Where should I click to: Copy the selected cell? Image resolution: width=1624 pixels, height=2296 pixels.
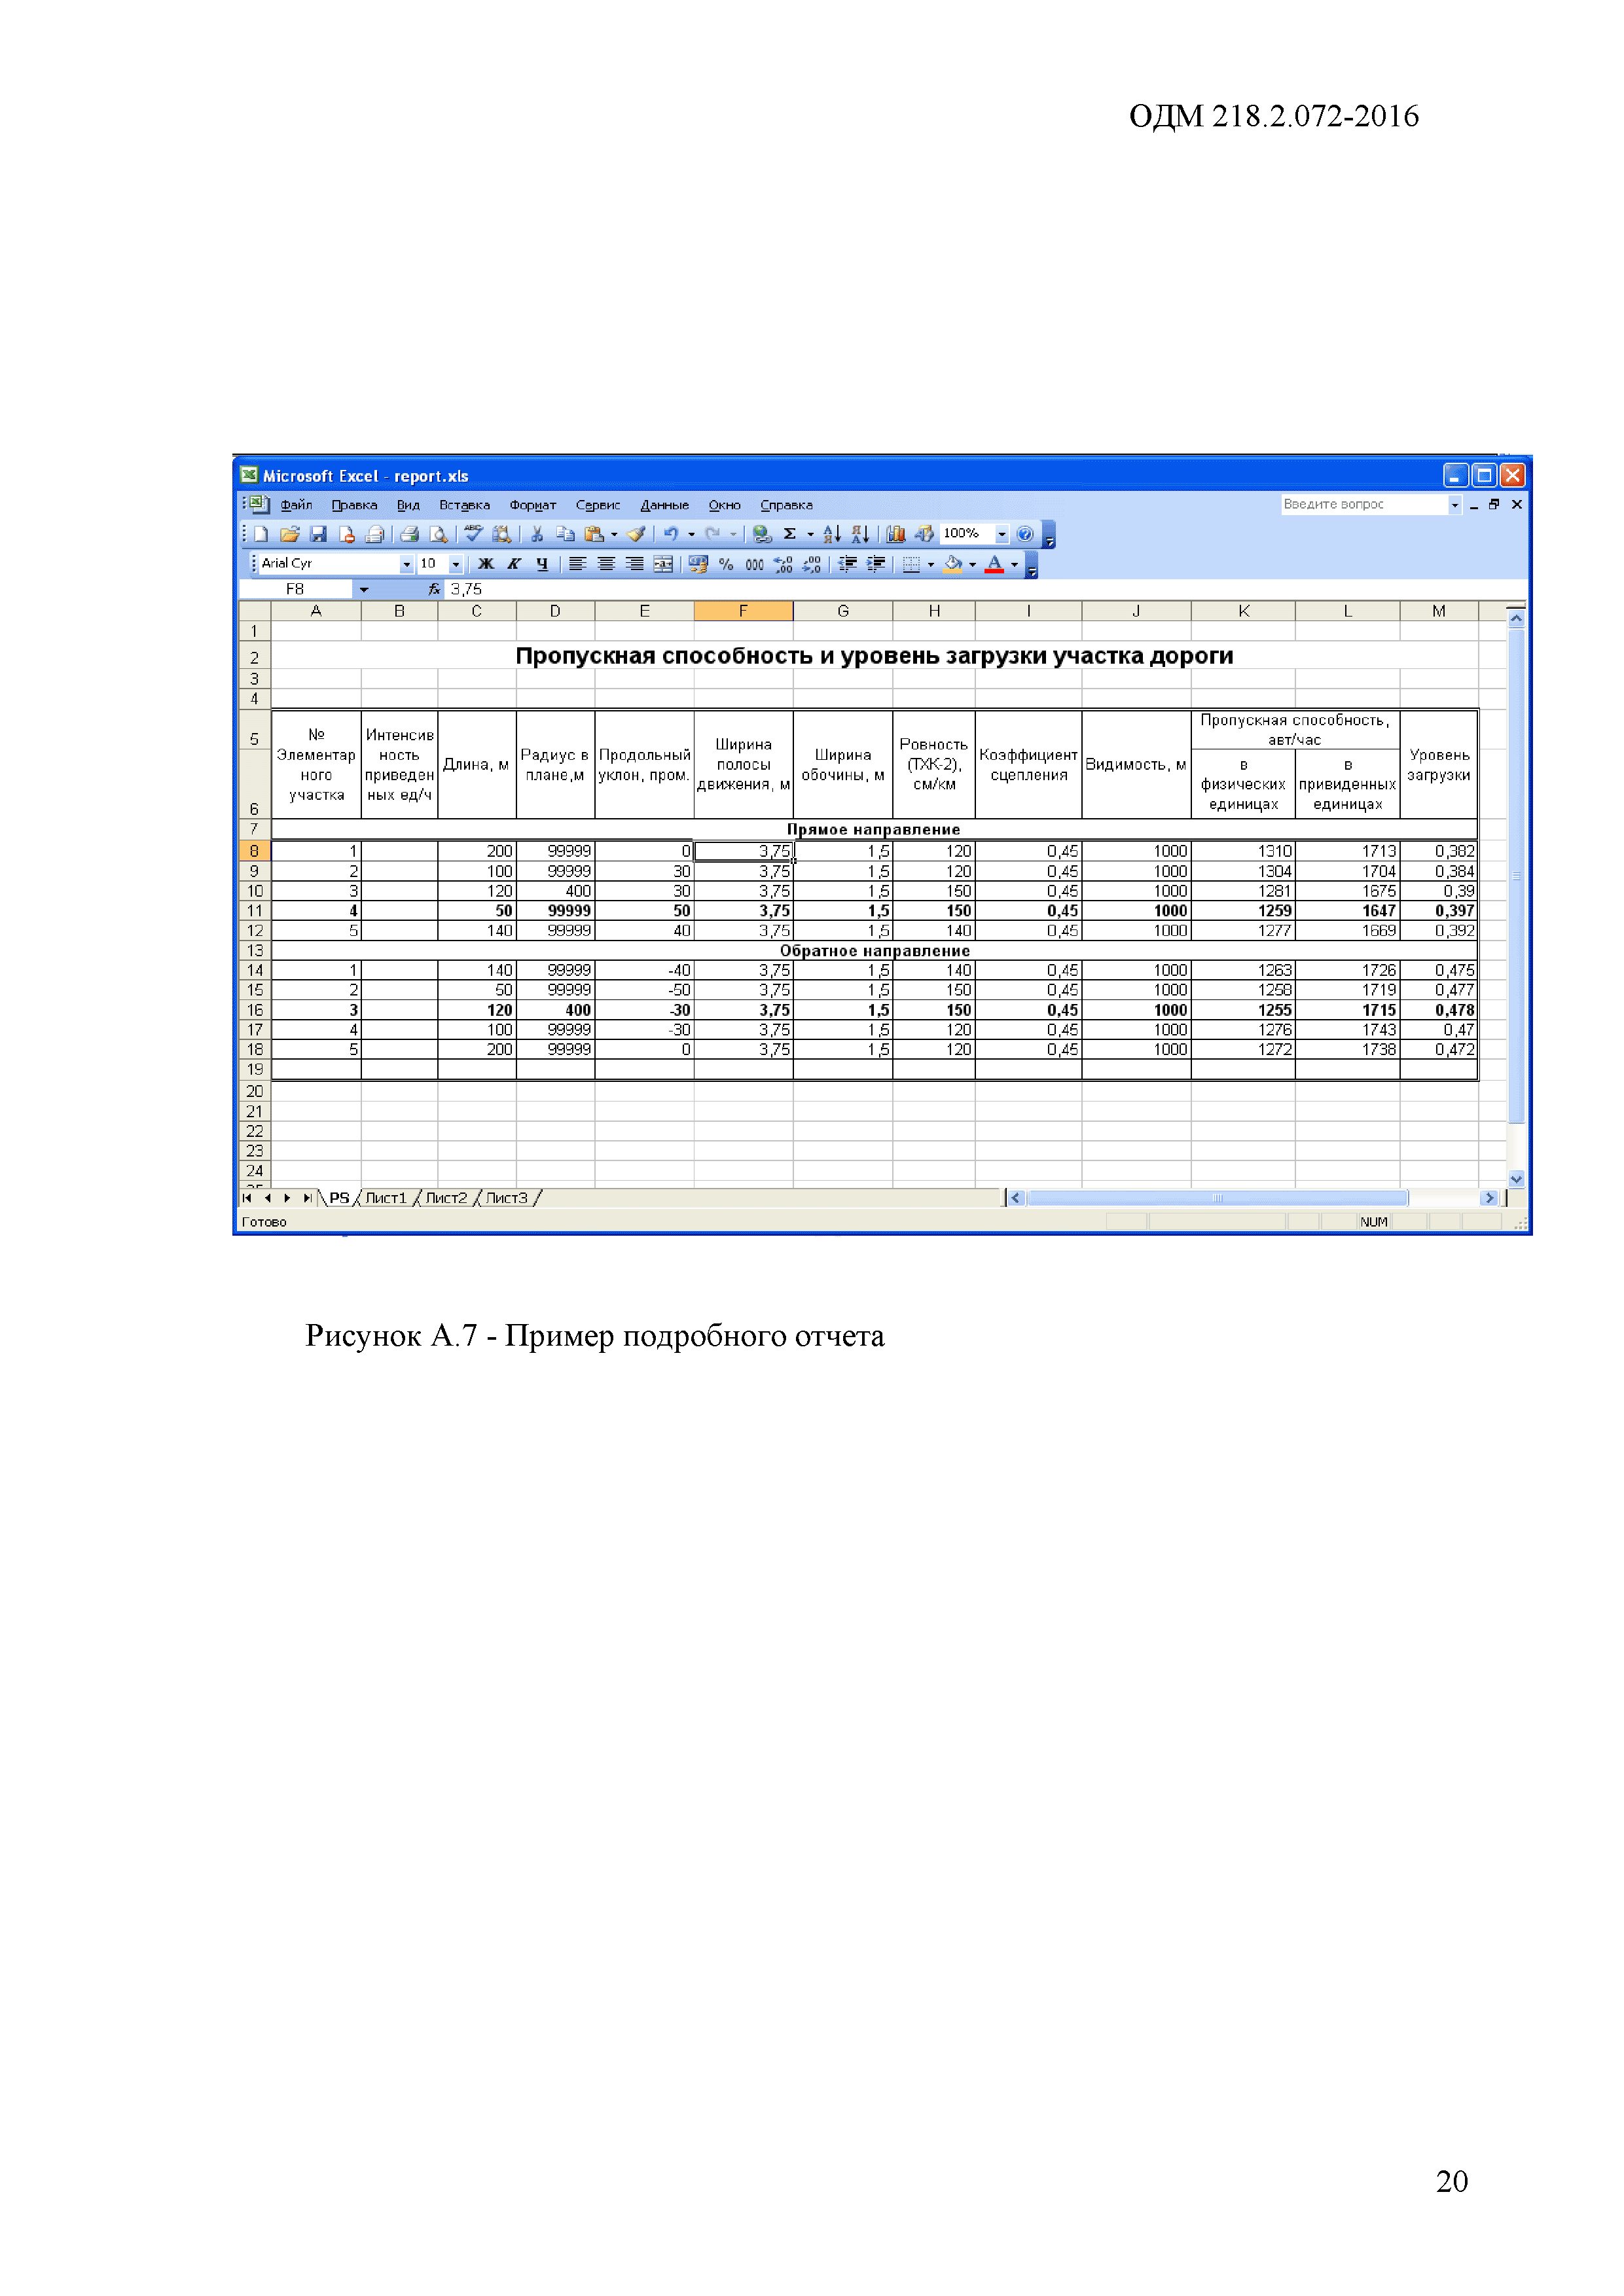[x=565, y=534]
